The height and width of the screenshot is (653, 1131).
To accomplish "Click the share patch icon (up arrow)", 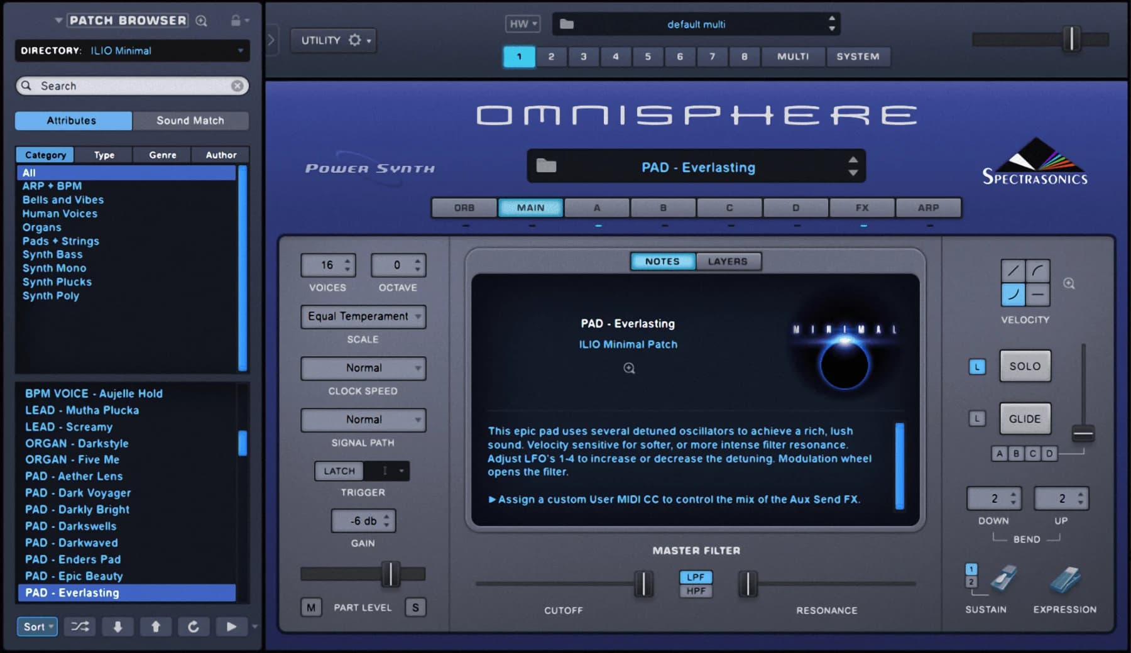I will click(x=155, y=627).
